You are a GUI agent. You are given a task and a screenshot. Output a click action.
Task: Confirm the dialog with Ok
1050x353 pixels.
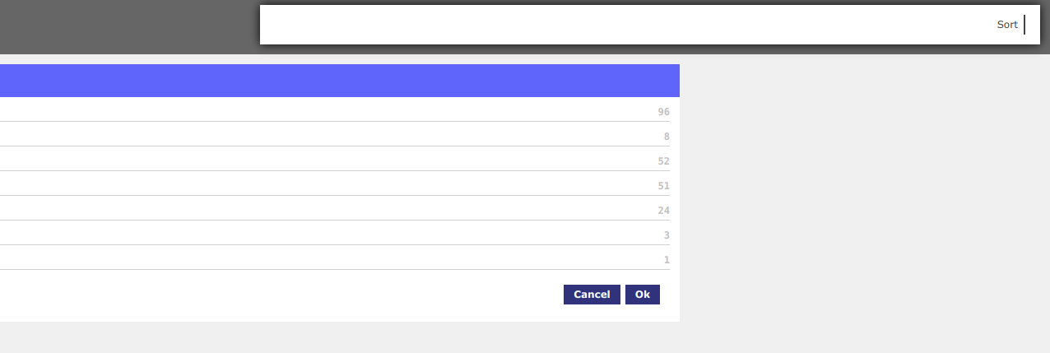coord(642,295)
